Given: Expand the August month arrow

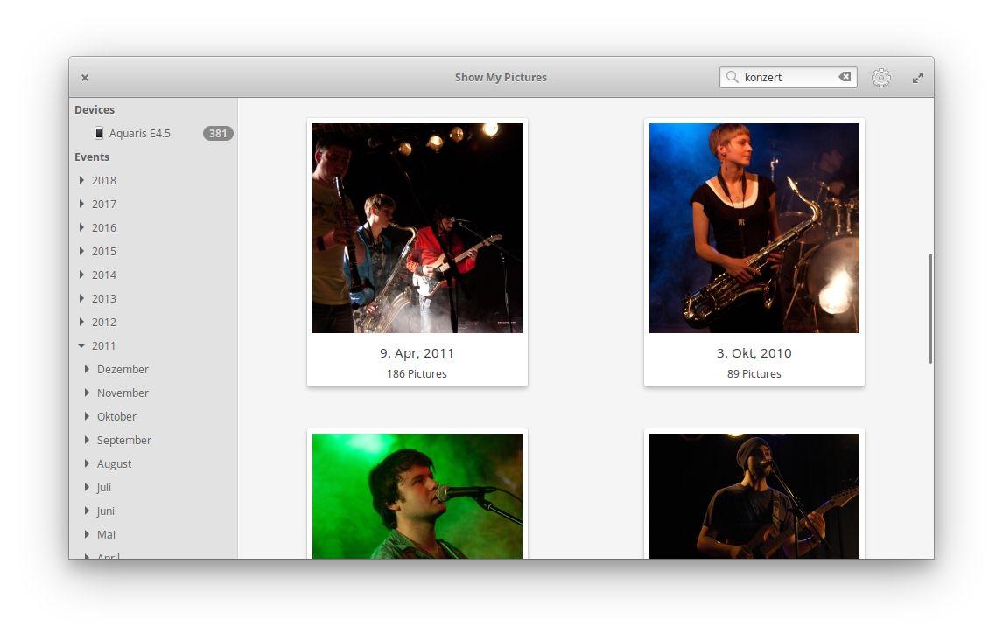Looking at the screenshot, I should (87, 463).
